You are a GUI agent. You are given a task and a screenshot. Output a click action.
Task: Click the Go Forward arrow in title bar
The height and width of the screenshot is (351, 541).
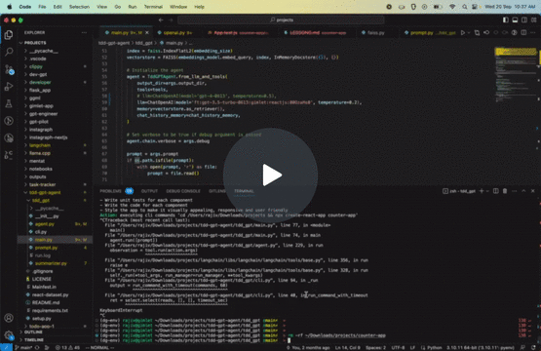click(171, 20)
